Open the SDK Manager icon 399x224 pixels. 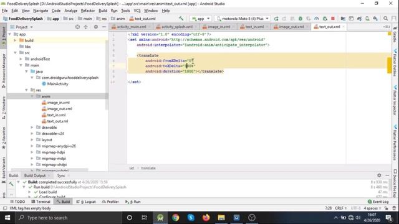[375, 19]
